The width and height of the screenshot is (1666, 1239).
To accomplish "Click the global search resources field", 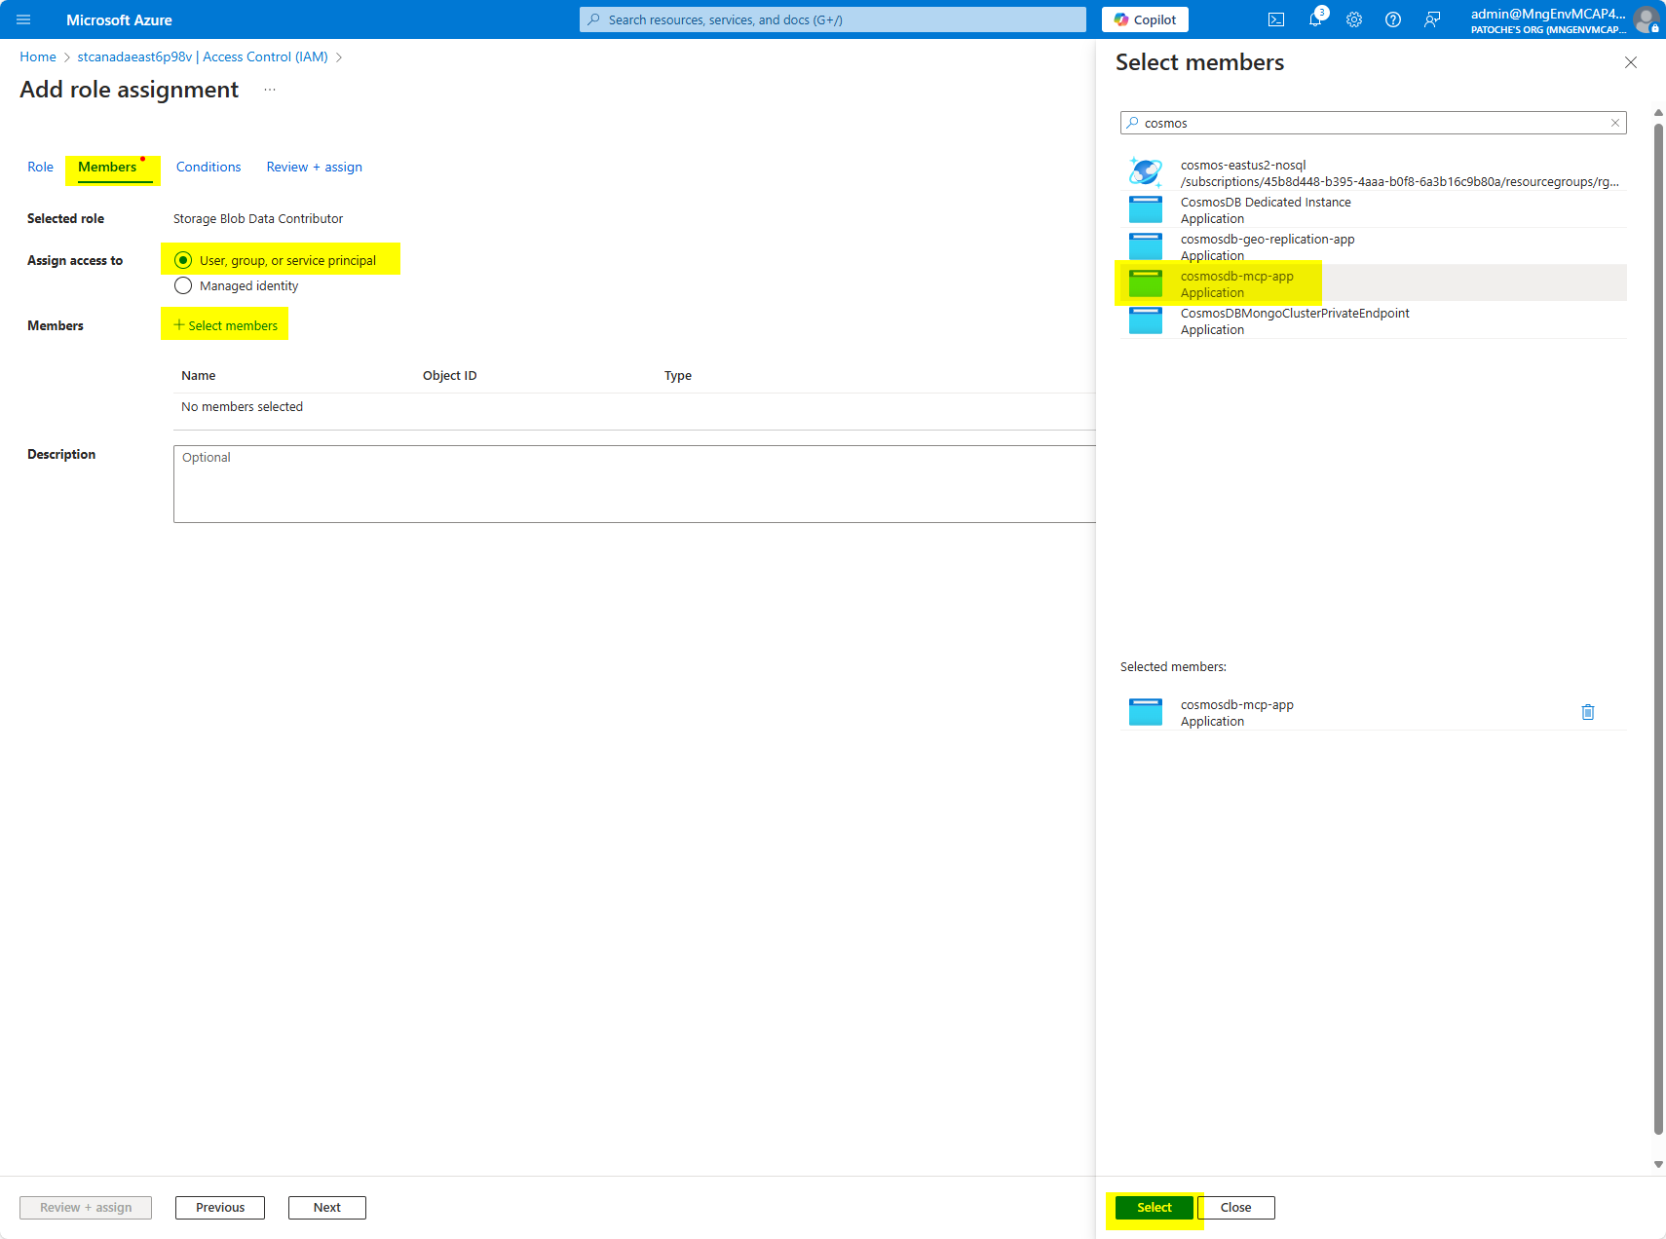I will coord(832,19).
